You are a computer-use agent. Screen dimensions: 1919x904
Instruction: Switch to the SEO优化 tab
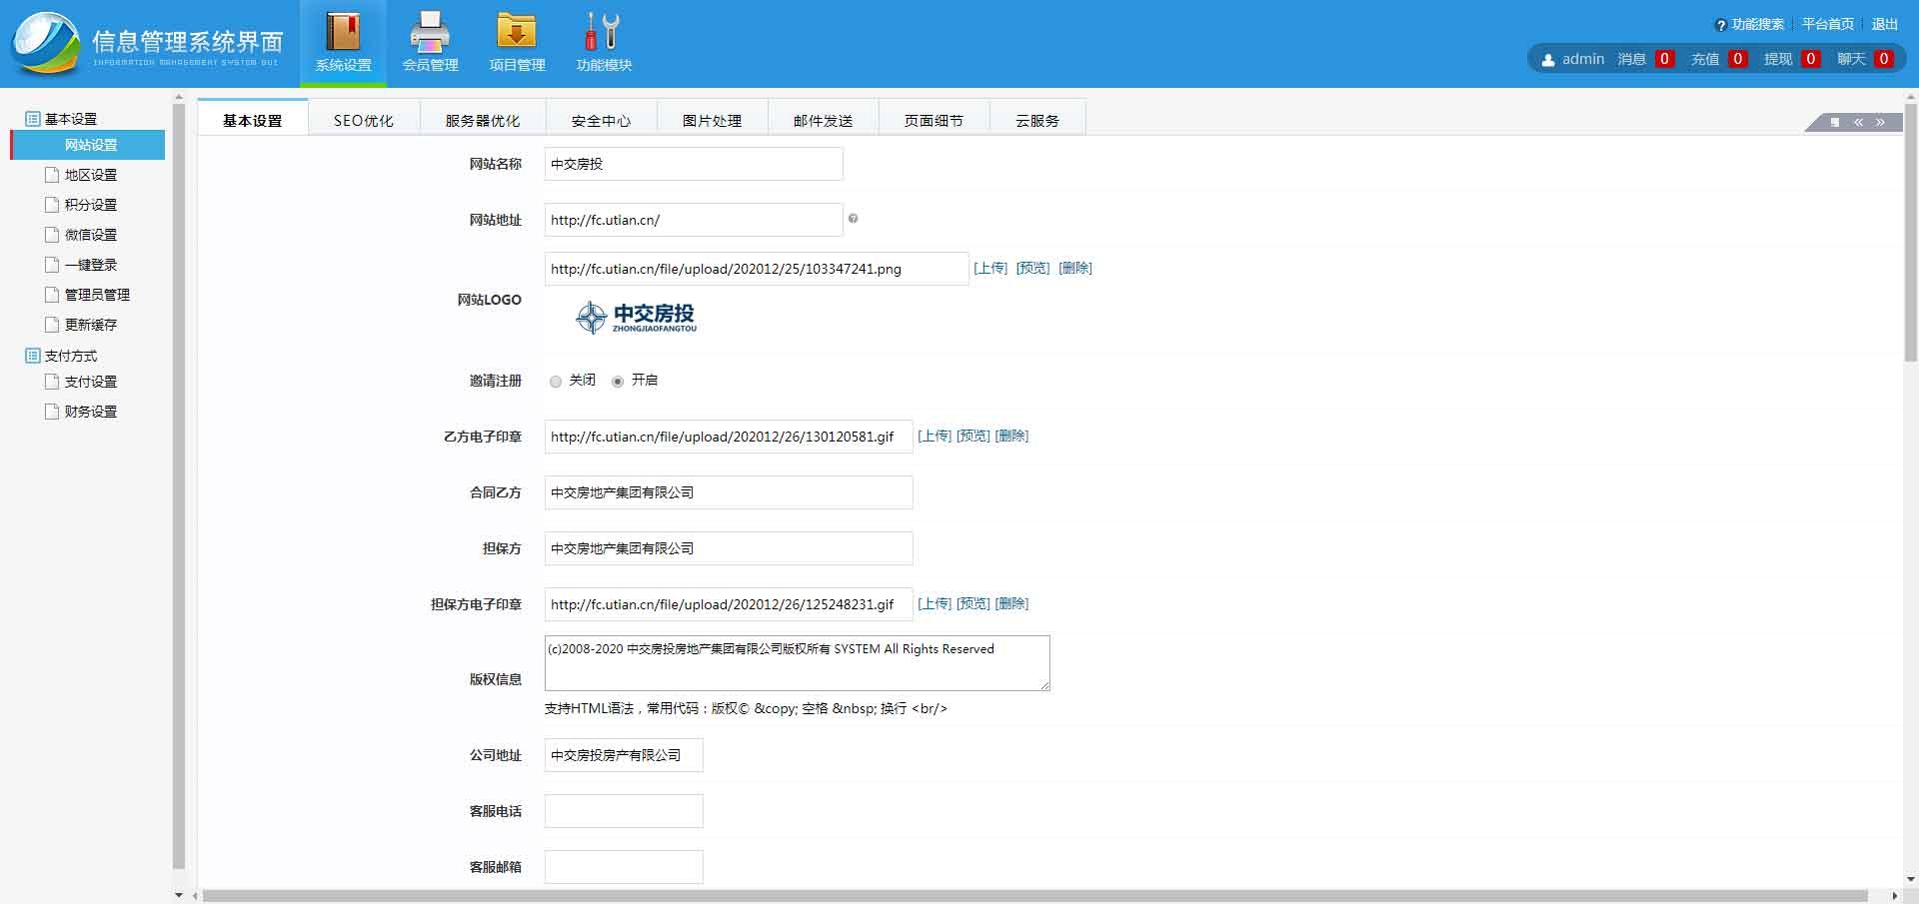pos(363,120)
